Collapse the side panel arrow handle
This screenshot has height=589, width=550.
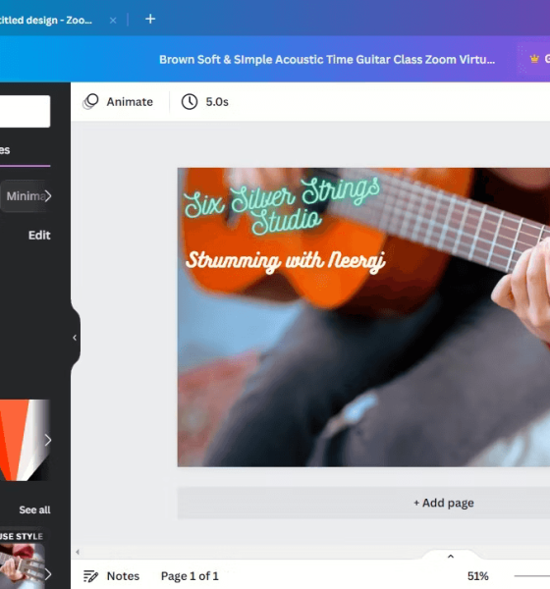(x=75, y=338)
